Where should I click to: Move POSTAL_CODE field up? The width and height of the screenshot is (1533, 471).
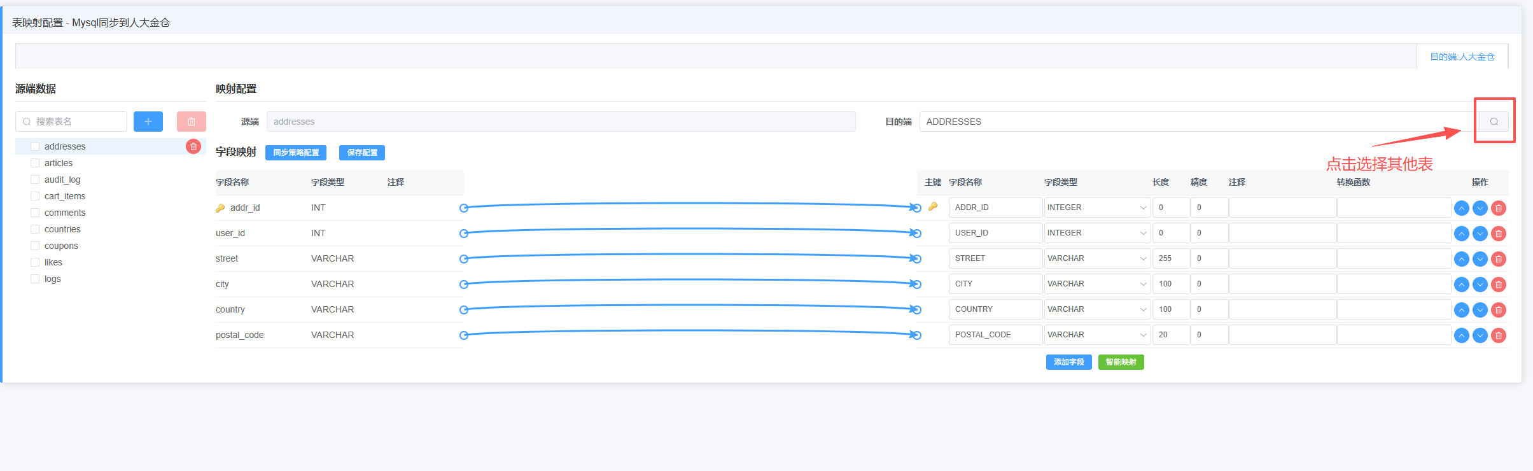pos(1462,335)
